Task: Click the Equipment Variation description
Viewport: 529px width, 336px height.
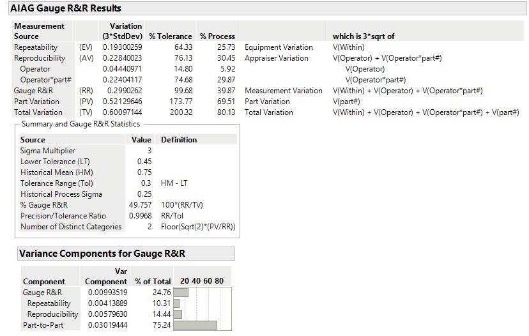Action: point(279,47)
